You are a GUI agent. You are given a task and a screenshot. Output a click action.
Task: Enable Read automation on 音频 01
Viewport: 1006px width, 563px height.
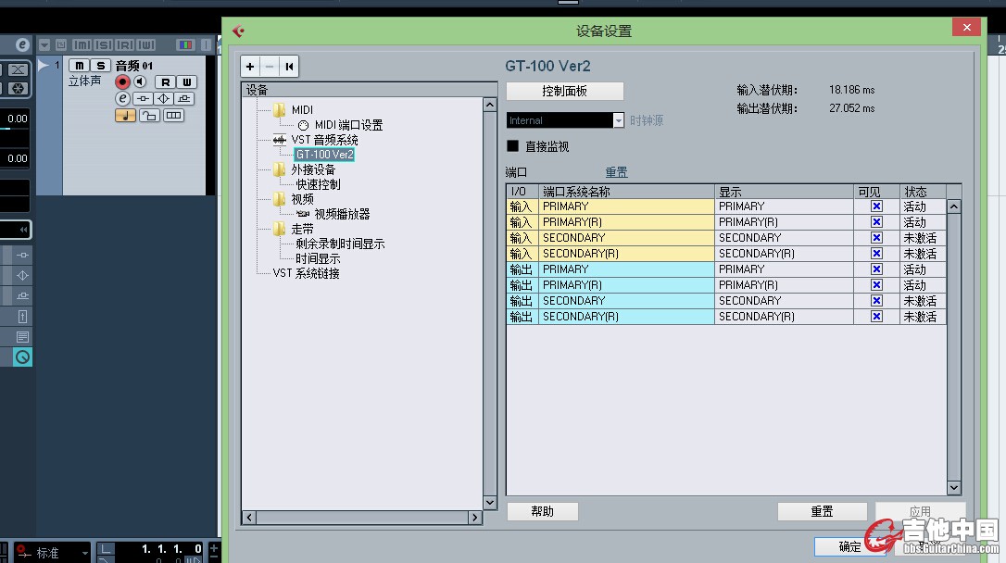(x=165, y=82)
